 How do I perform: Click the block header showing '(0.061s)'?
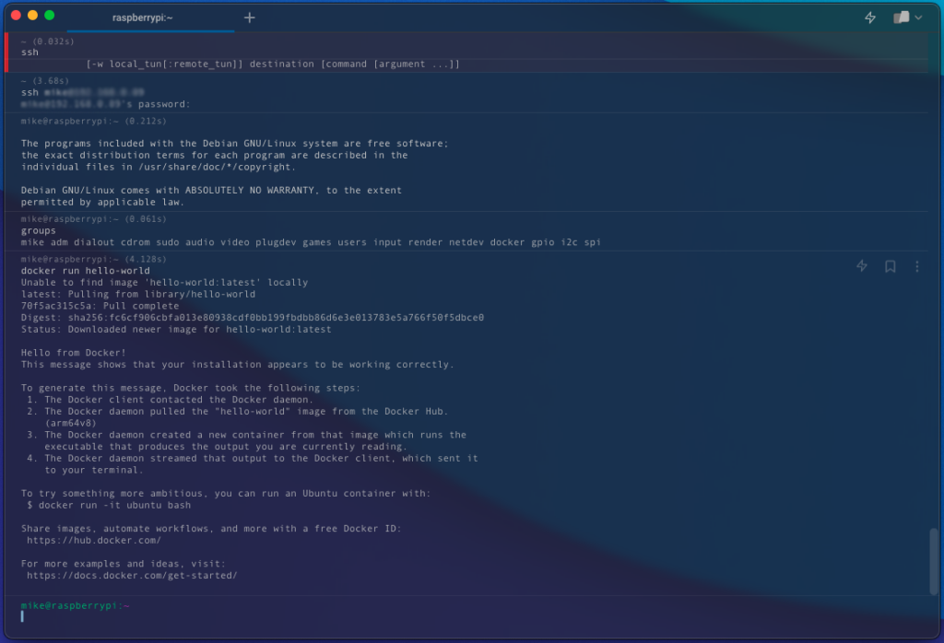pos(93,219)
